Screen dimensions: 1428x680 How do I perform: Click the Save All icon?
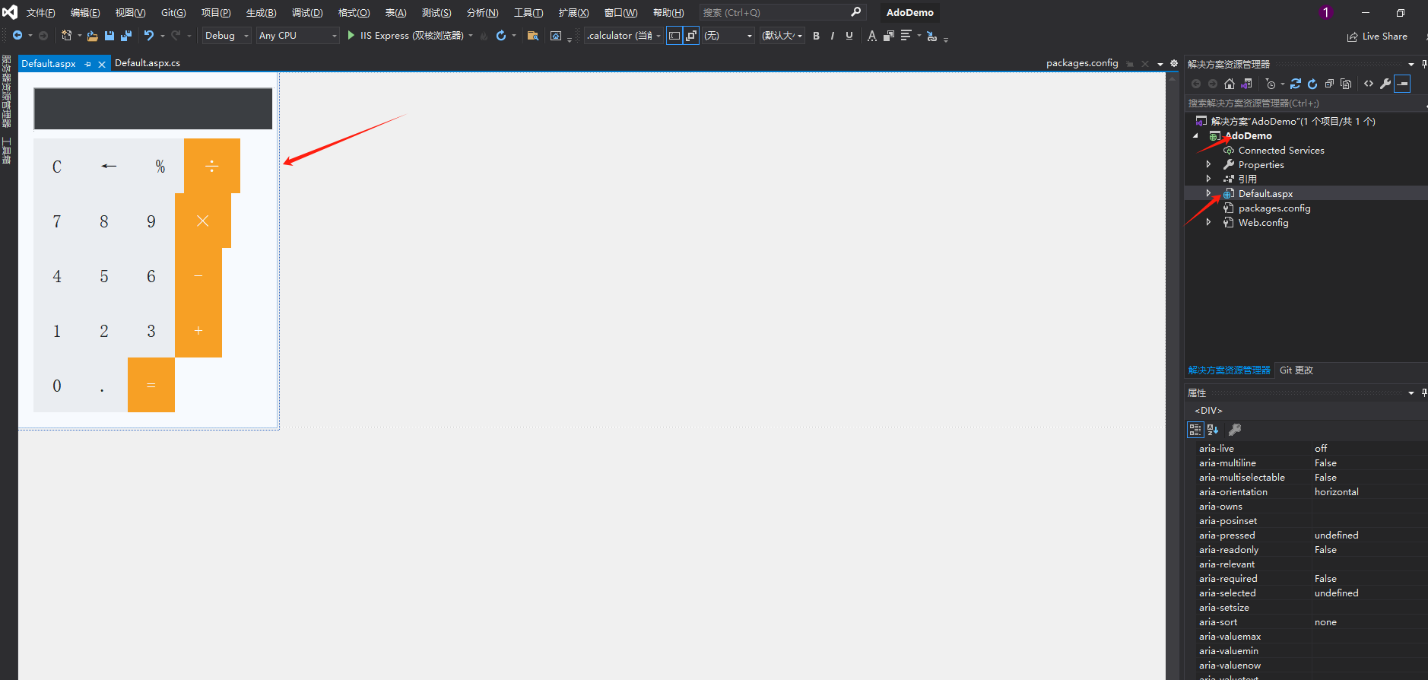126,36
